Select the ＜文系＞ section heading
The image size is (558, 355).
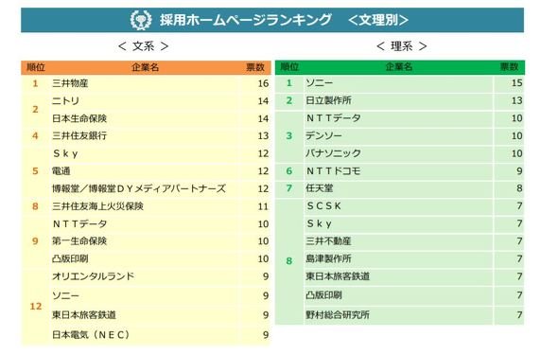point(144,46)
